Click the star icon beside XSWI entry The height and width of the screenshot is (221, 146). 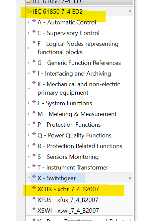pyautogui.click(x=34, y=209)
